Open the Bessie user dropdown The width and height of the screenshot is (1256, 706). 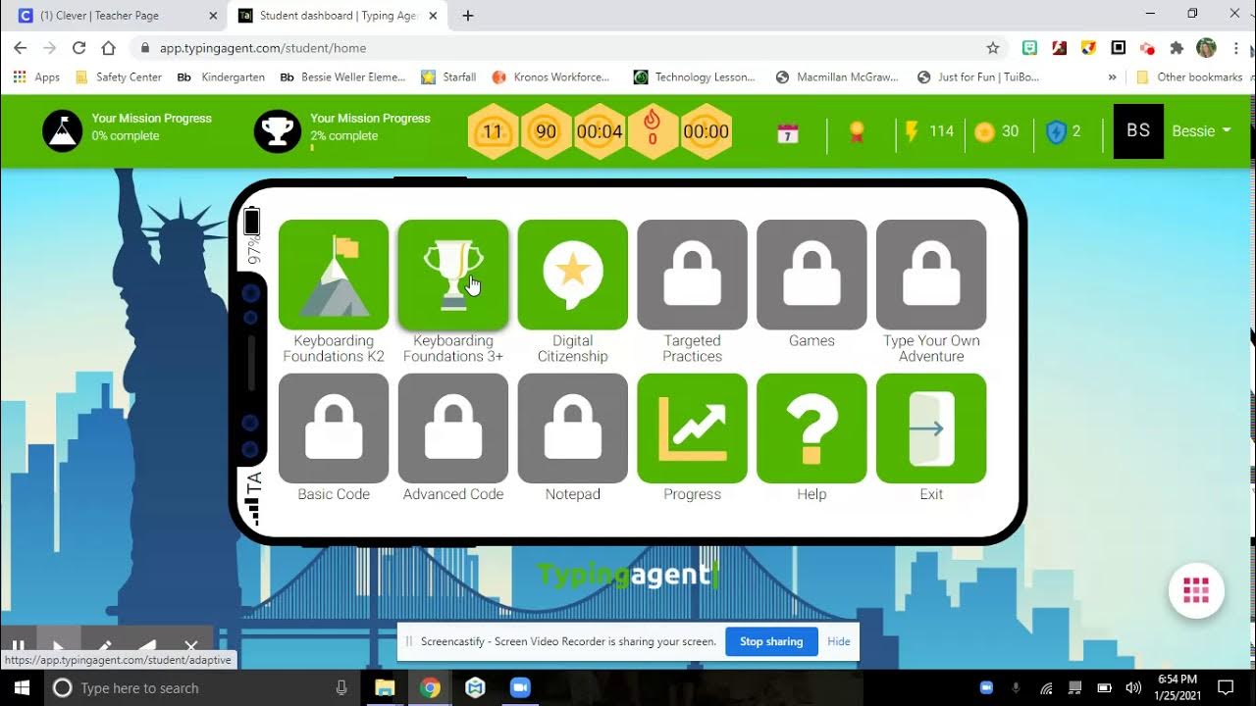pos(1202,131)
